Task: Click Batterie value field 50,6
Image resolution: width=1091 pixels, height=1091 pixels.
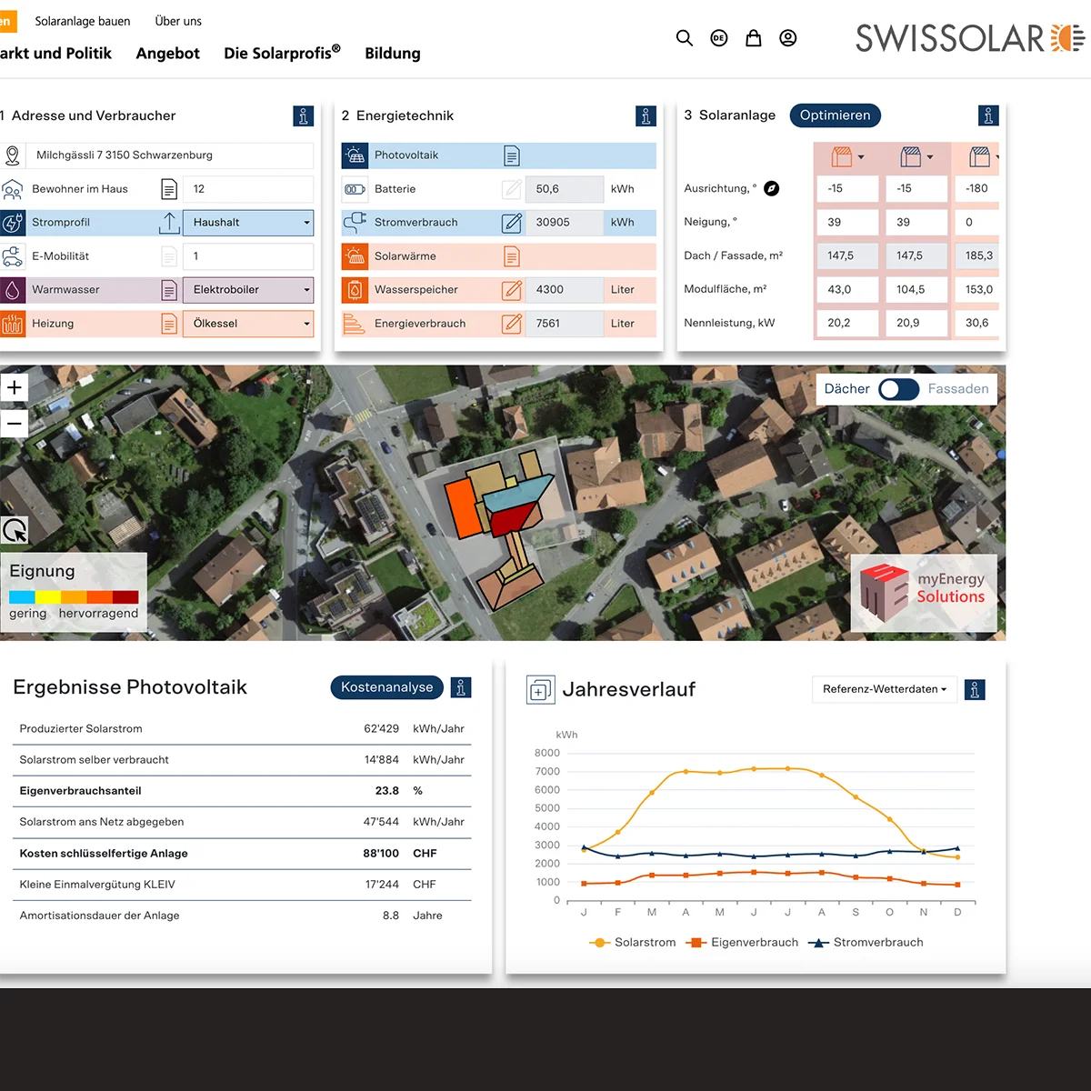Action: 564,189
